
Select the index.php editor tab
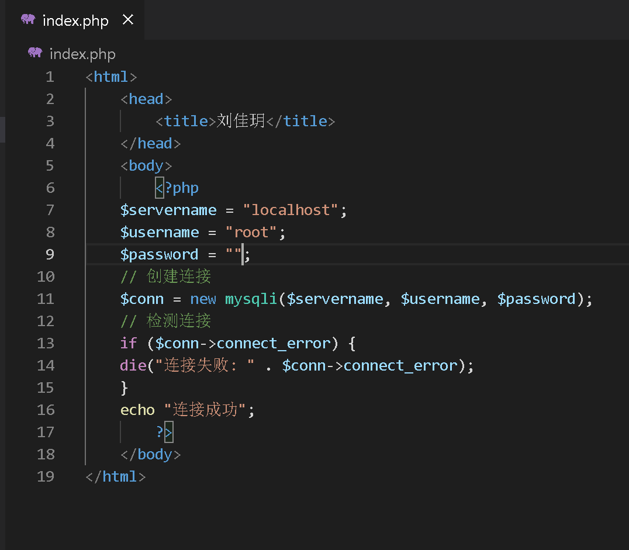75,21
